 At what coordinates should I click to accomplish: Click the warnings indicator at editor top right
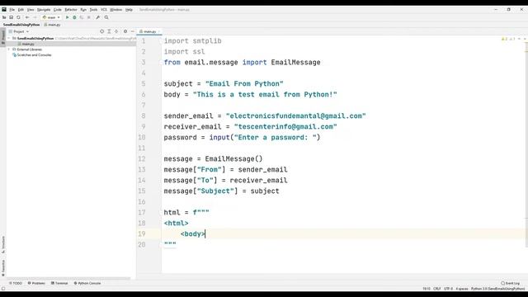tap(508, 39)
